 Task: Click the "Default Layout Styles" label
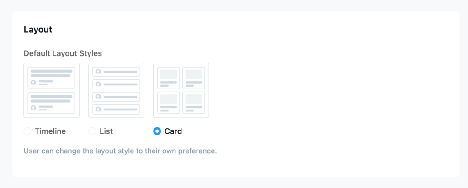coord(63,53)
